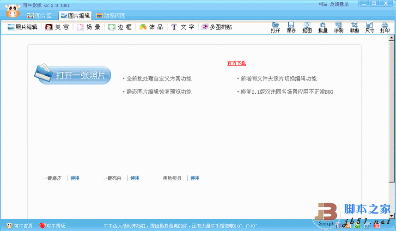Click 使用 next to 瘦脸瘦身
This screenshot has width=396, height=231.
pyautogui.click(x=195, y=178)
